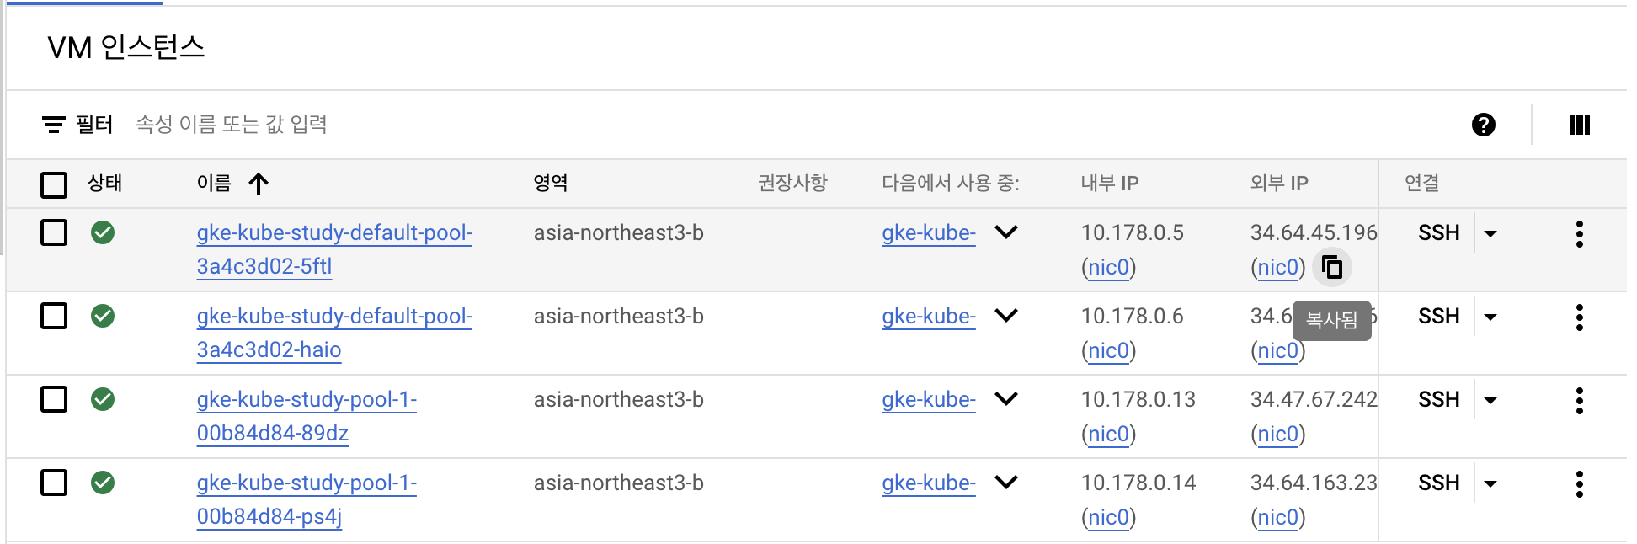The height and width of the screenshot is (544, 1637).
Task: Open the help question mark icon
Action: pos(1484,125)
